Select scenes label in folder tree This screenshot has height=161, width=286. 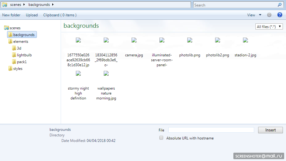click(15, 28)
